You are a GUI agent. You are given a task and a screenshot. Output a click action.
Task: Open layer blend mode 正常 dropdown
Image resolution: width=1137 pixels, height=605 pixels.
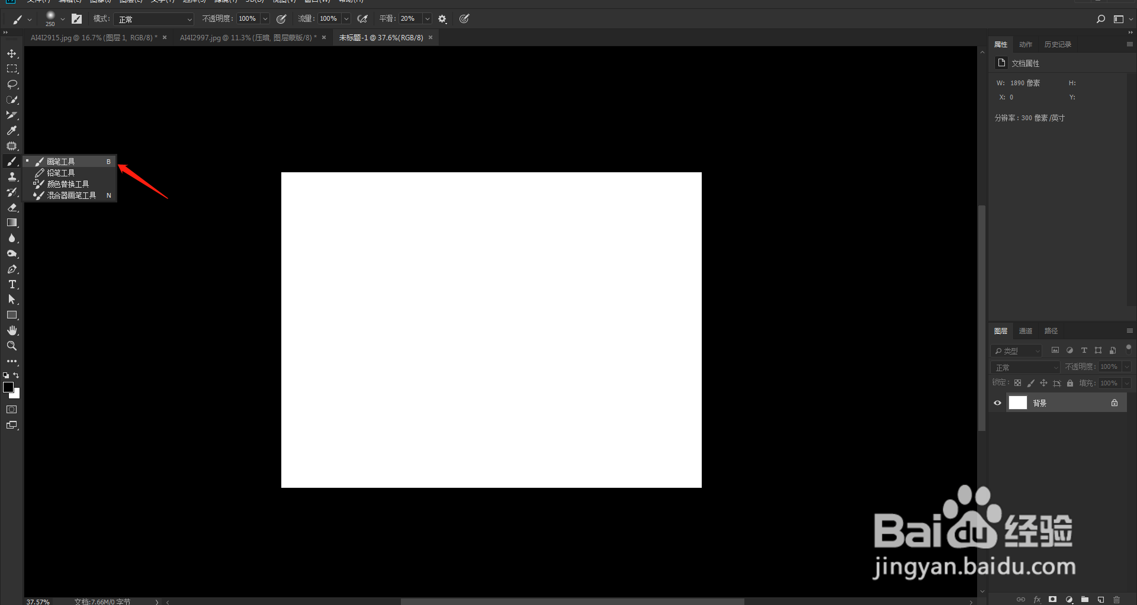1026,368
